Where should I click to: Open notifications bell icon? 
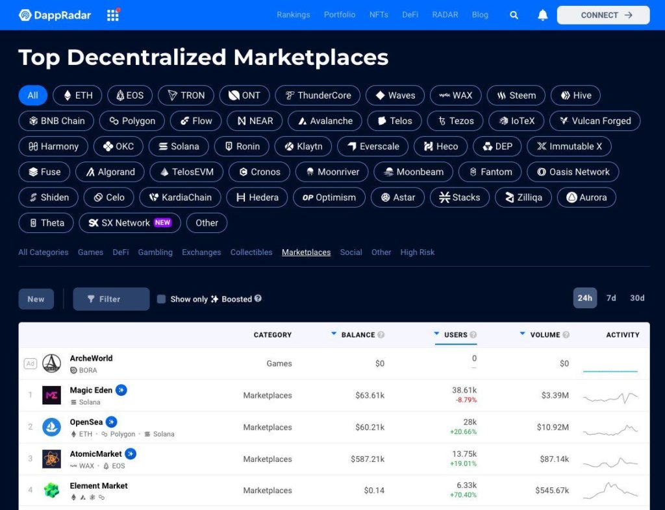[x=542, y=16]
